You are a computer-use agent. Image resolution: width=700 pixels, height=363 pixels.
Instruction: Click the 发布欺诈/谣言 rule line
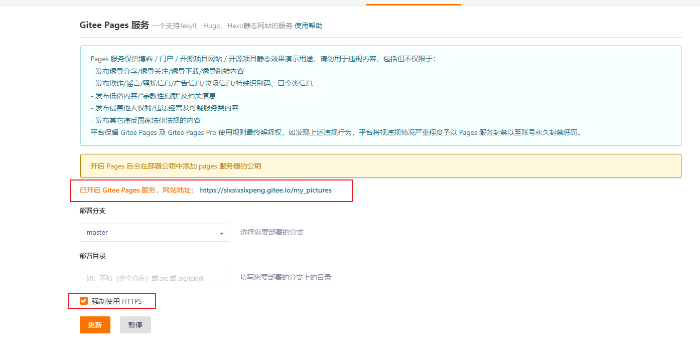[x=202, y=83]
